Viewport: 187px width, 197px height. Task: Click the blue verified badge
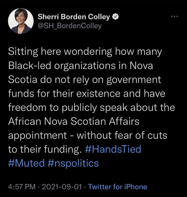pyautogui.click(x=115, y=17)
